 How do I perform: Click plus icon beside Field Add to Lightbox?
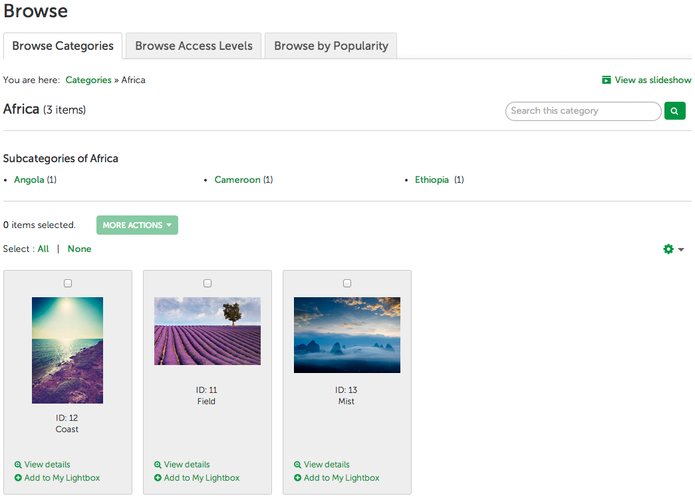click(158, 477)
